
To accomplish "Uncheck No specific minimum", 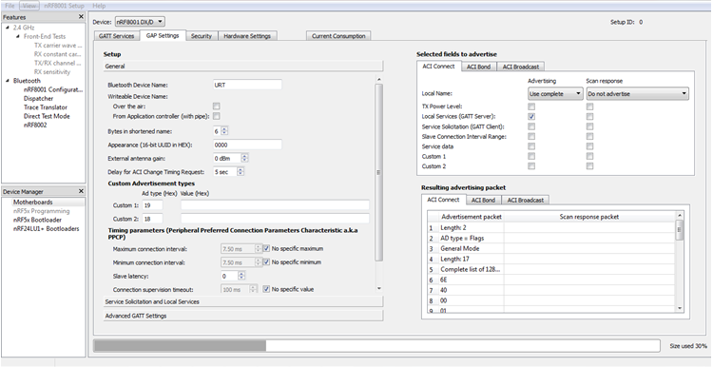I will pyautogui.click(x=267, y=262).
